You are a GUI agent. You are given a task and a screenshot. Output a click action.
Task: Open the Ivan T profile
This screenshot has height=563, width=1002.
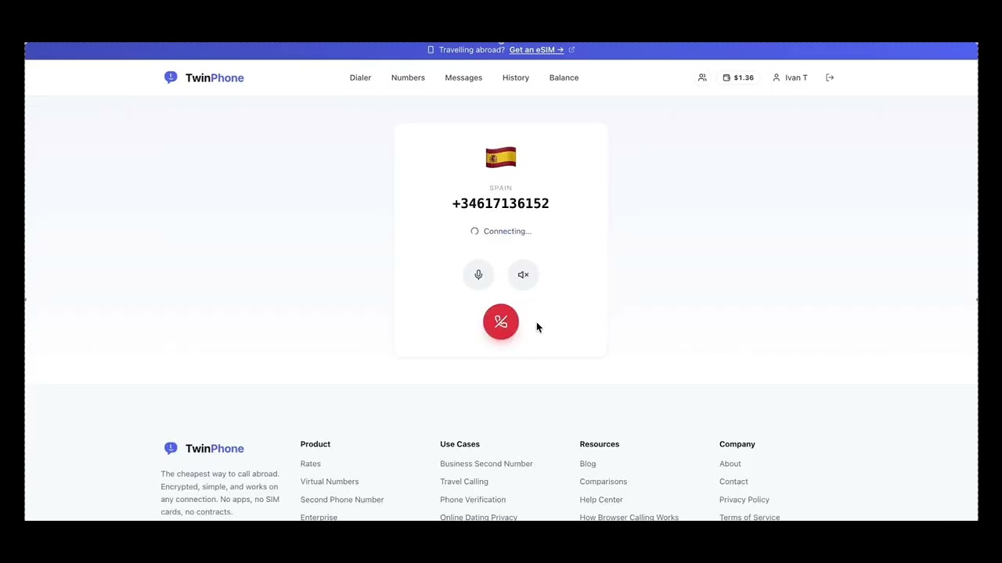pos(790,77)
